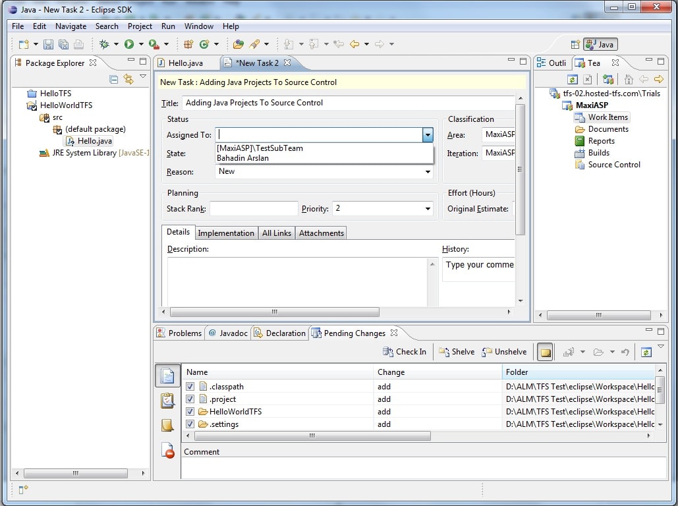Screen dimensions: 678x506
Task: Select Hello.java in Package Explorer
Action: point(94,141)
